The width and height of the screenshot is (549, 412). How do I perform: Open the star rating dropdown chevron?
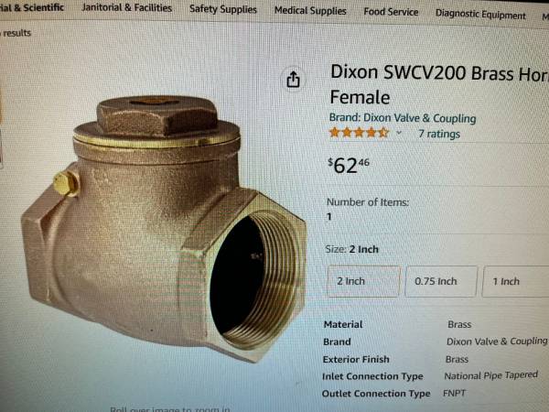tap(398, 133)
